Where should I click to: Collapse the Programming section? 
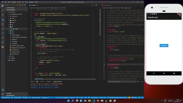click(x=17, y=10)
